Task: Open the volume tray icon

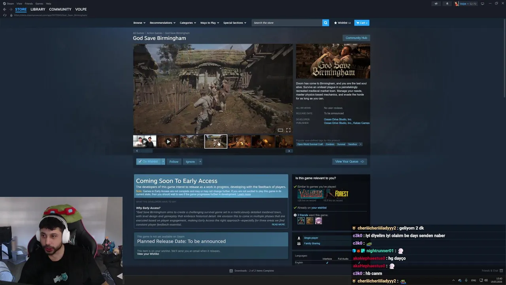Action: click(x=486, y=280)
